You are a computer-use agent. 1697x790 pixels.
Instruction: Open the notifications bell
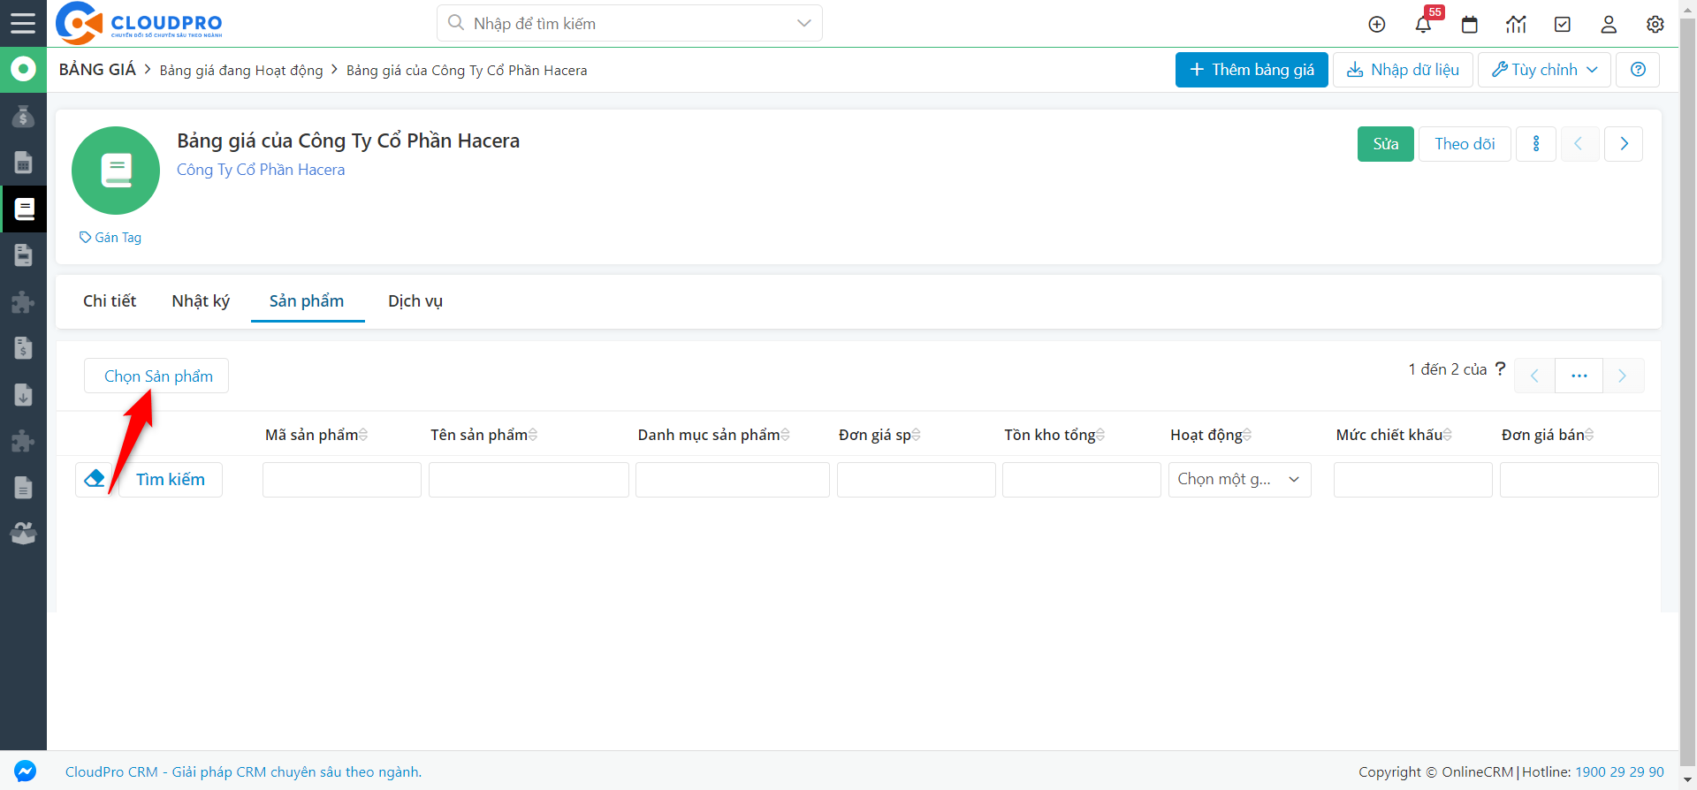(1423, 24)
